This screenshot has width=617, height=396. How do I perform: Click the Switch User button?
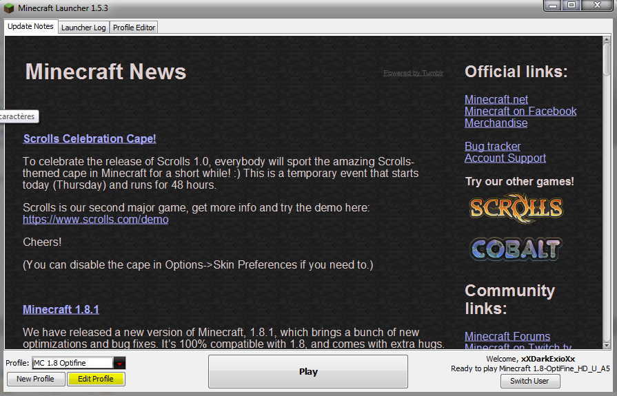(x=529, y=381)
